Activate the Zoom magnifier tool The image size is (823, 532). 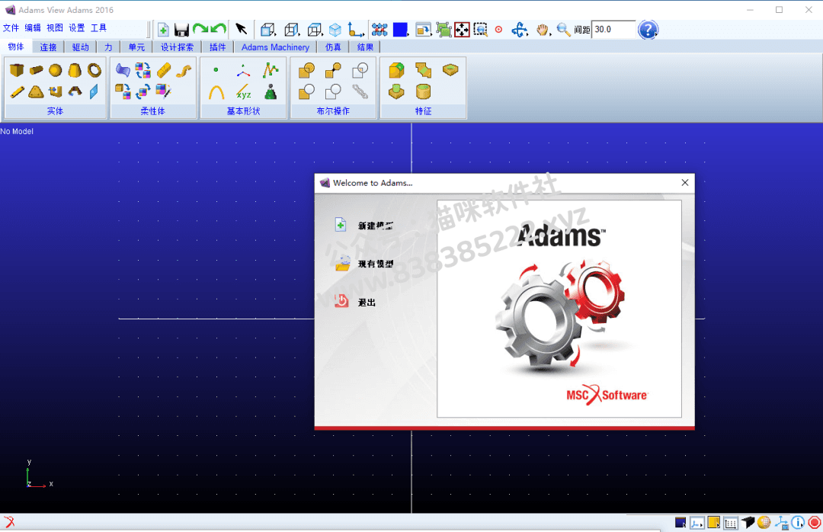[563, 30]
